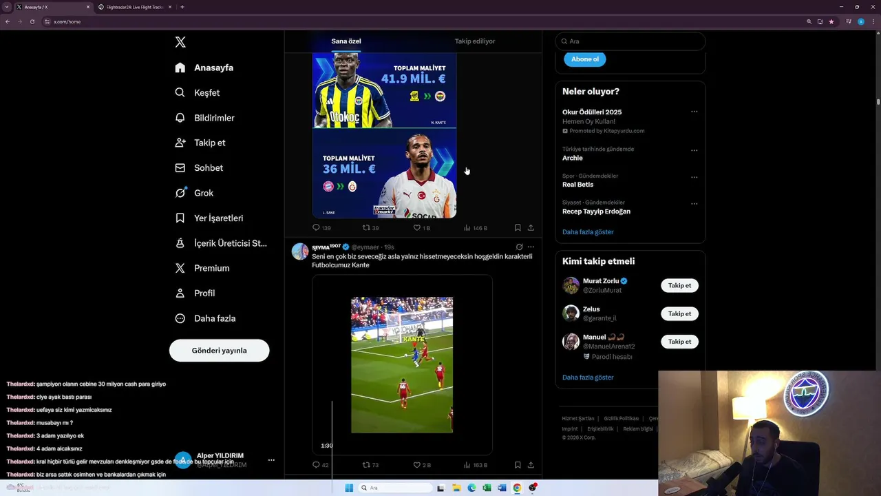
Task: Follow Zelus with Takip et
Action: click(679, 313)
